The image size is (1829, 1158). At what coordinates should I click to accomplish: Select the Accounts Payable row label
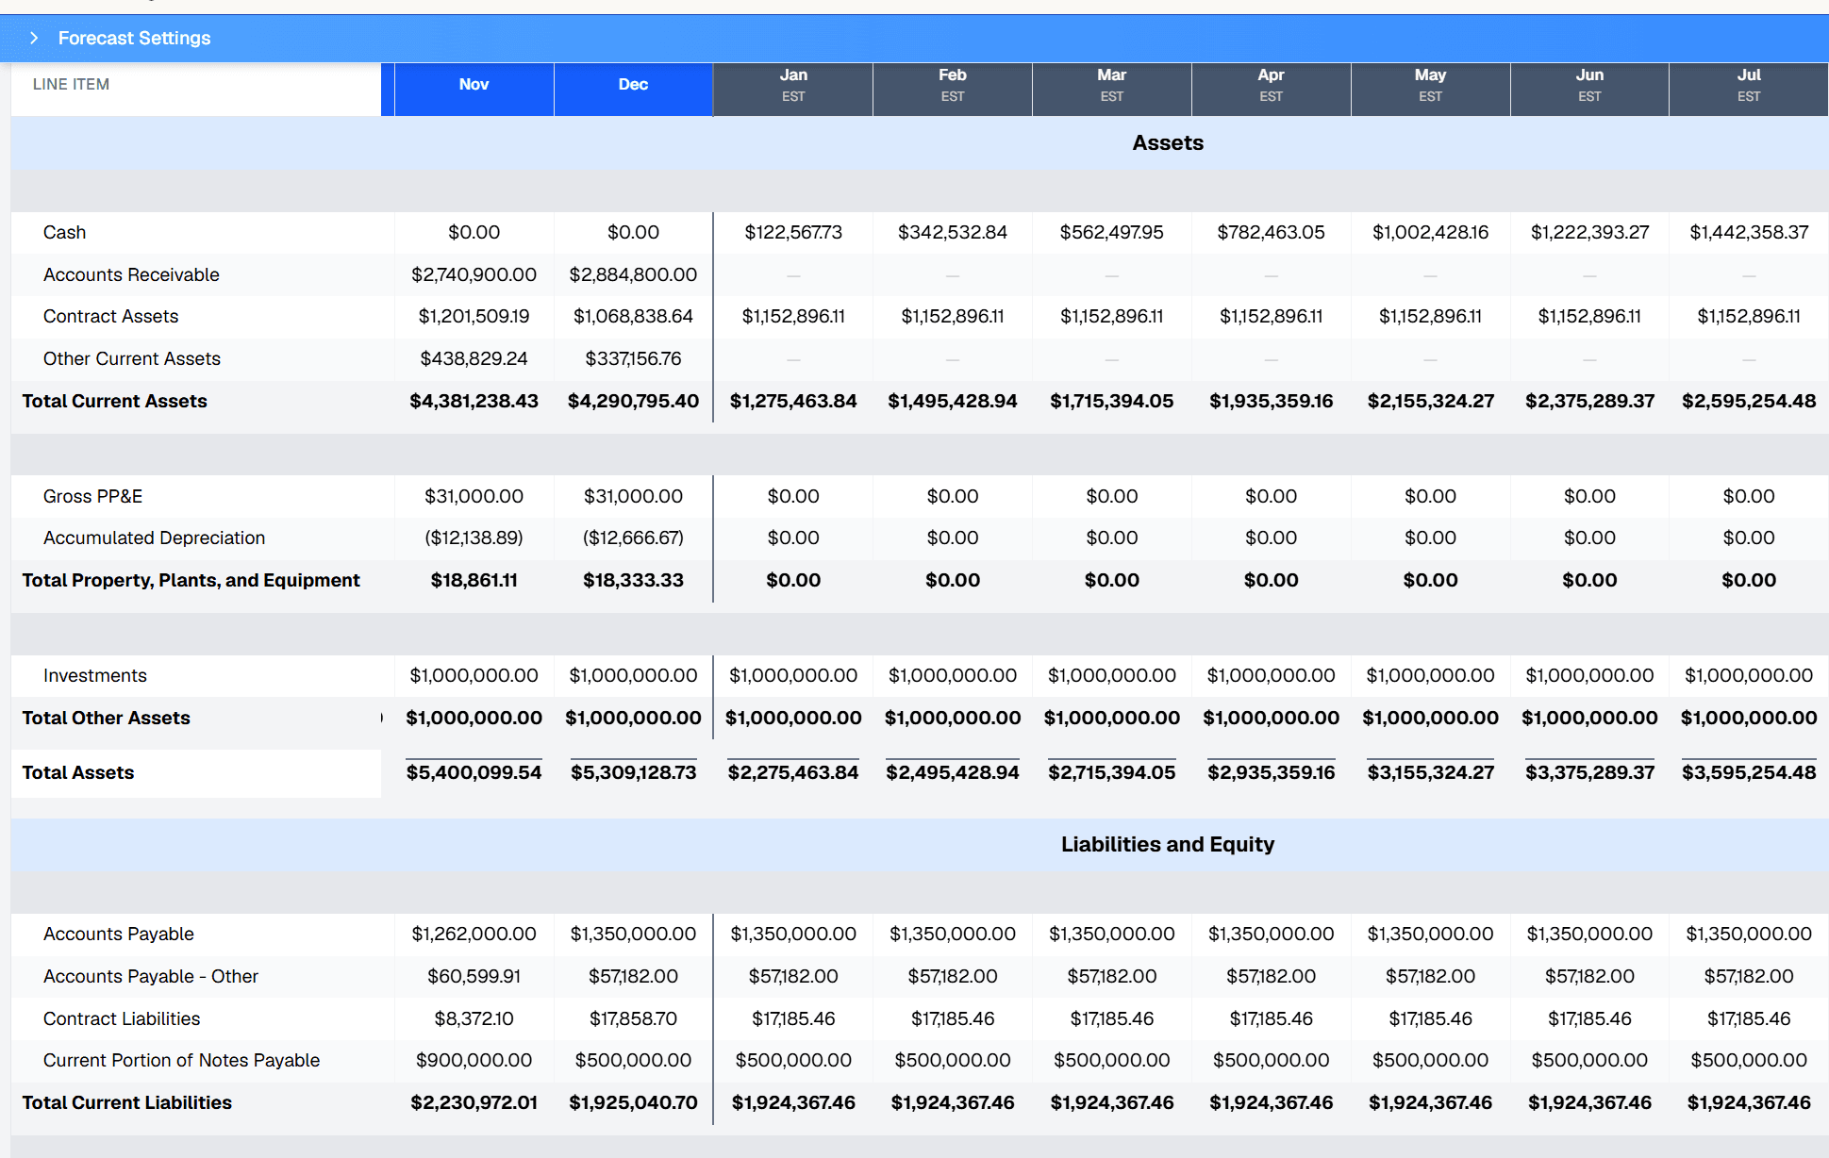[118, 934]
